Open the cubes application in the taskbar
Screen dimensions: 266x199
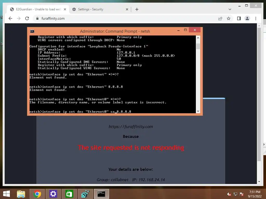coord(85,194)
